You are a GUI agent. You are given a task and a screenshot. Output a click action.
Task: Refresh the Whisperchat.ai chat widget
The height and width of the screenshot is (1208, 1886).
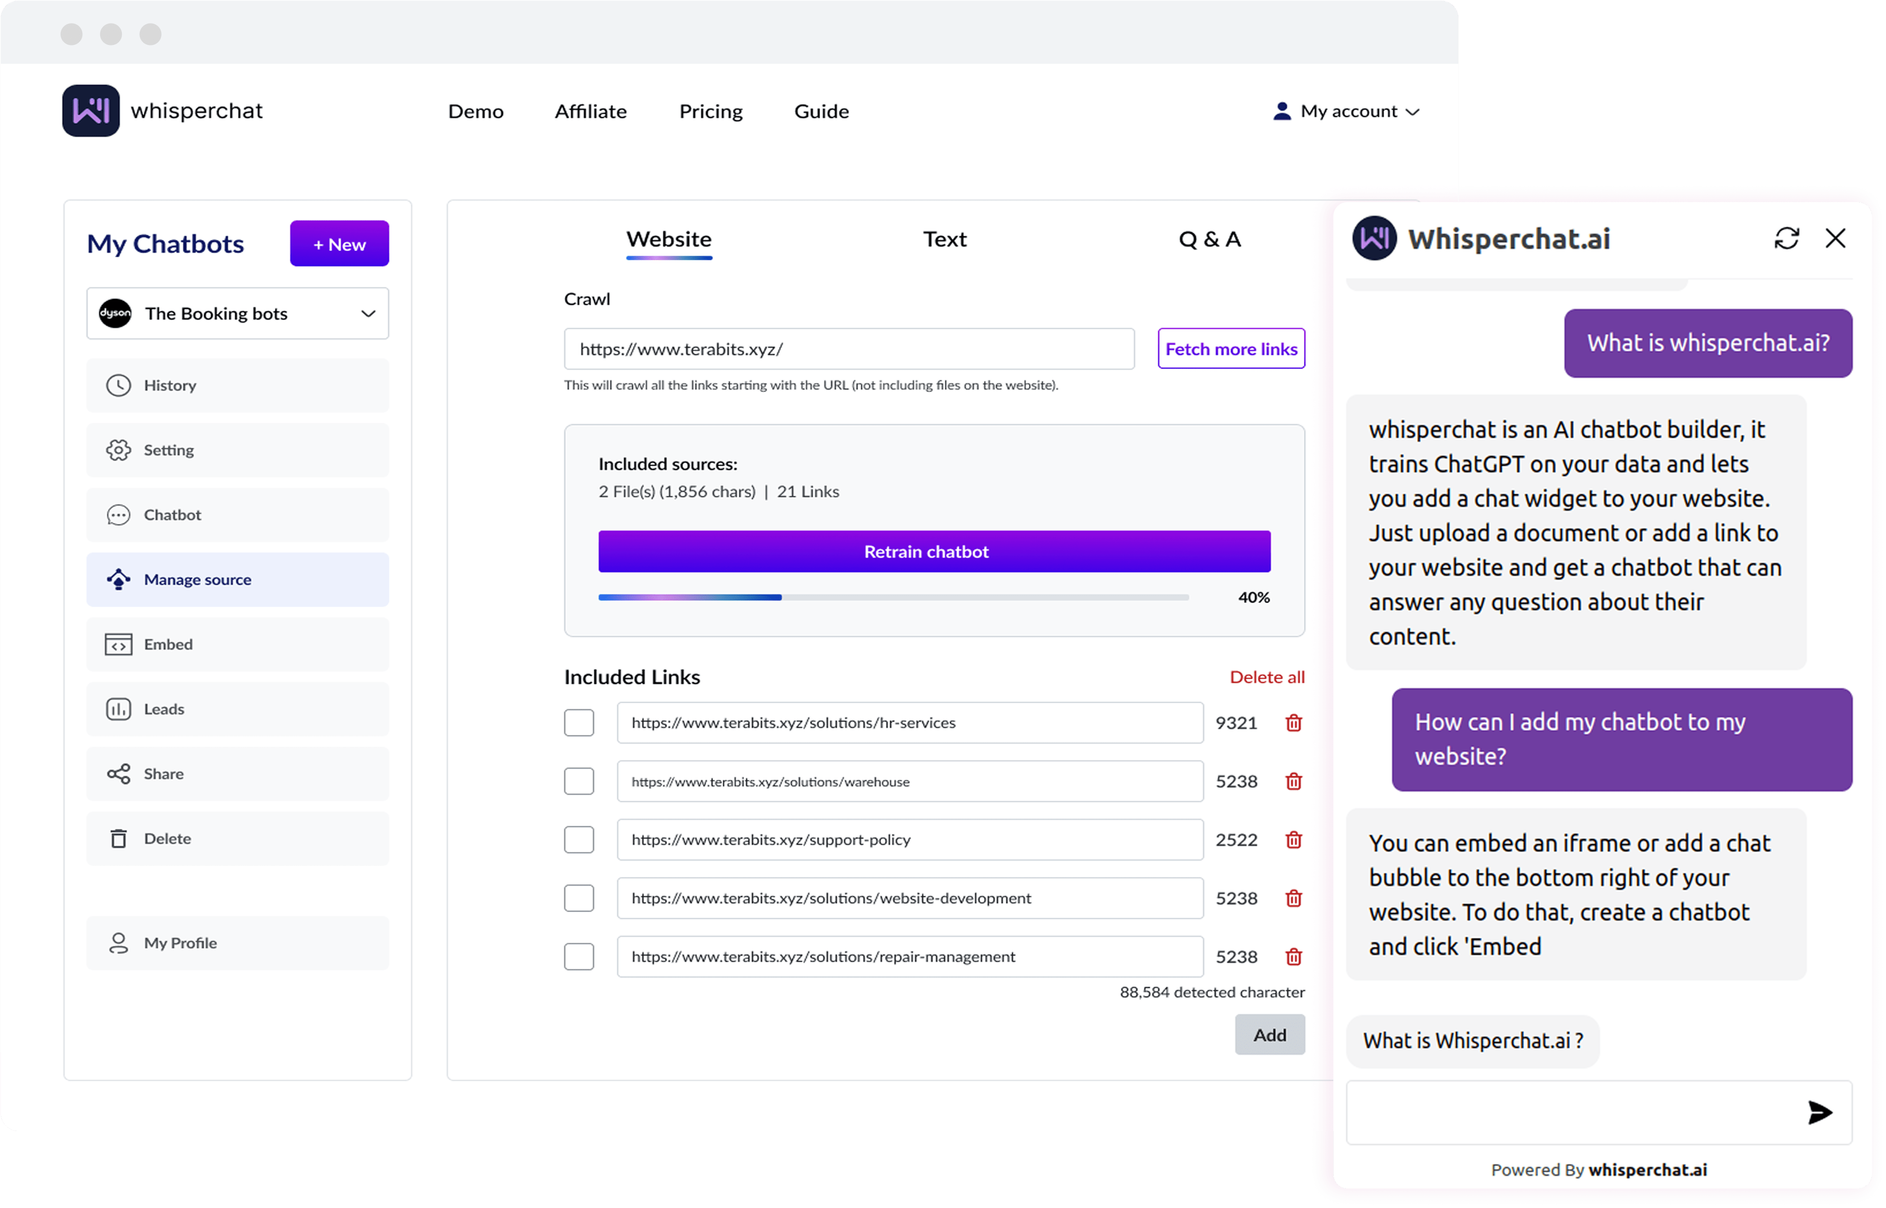1787,238
